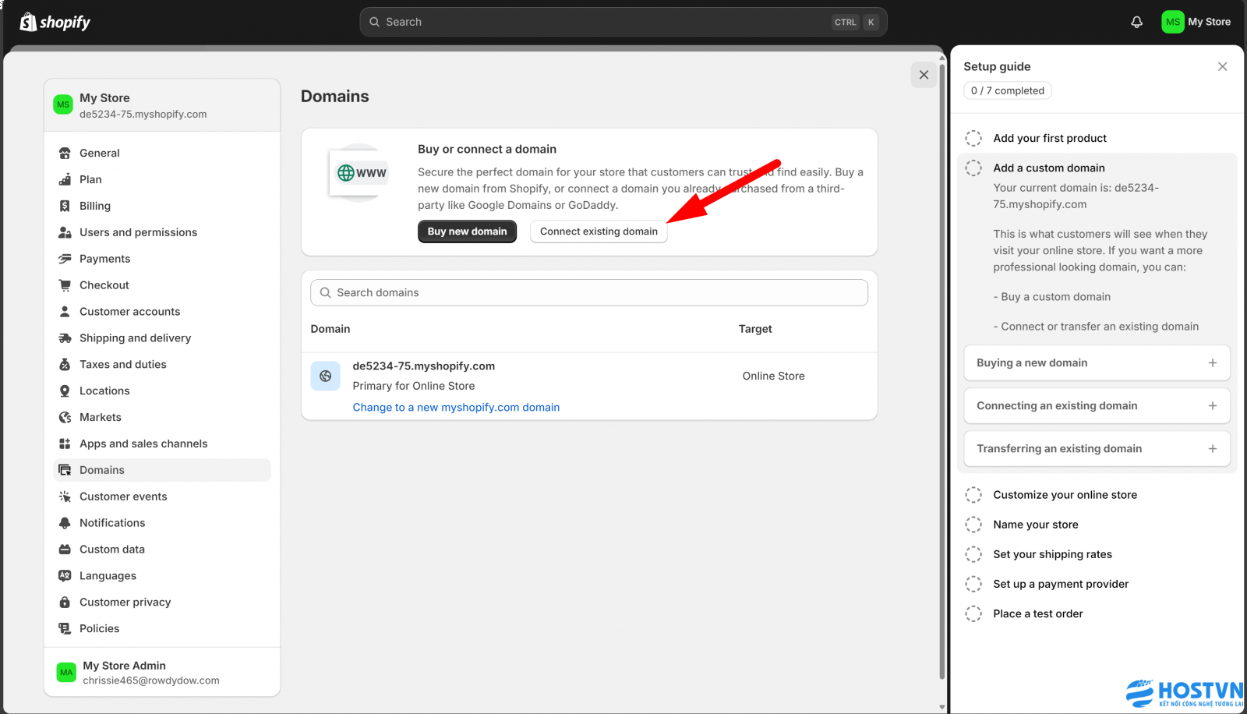Open the My Store account menu
Image resolution: width=1247 pixels, height=714 pixels.
1196,22
